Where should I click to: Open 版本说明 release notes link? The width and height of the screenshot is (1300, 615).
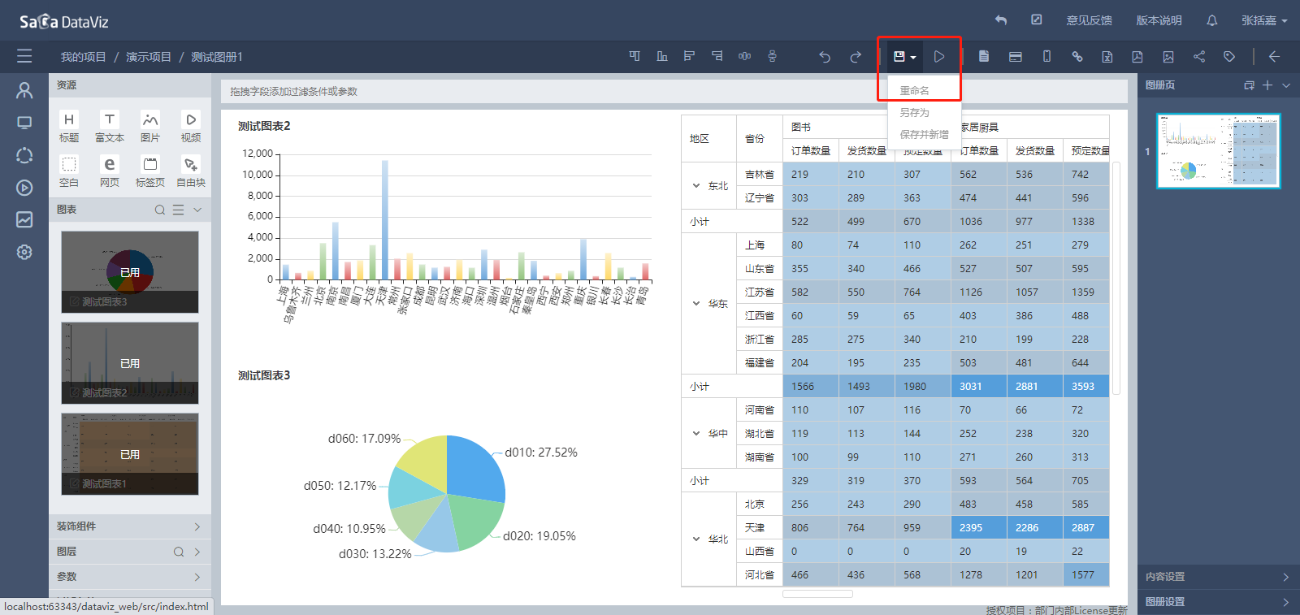point(1159,20)
